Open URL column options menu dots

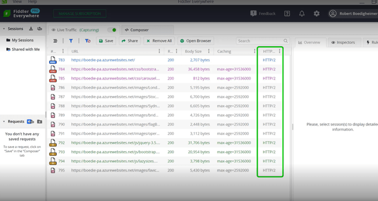[x=159, y=51]
